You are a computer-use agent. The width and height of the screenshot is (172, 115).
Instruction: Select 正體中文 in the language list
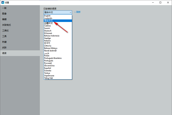coord(58,23)
